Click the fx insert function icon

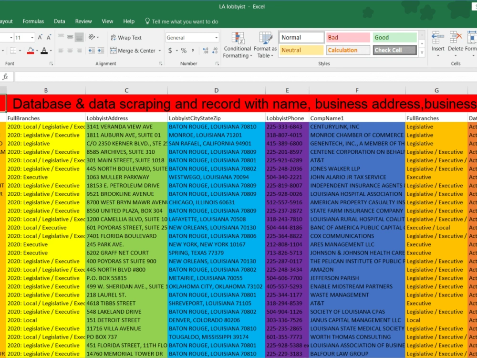tap(5, 77)
